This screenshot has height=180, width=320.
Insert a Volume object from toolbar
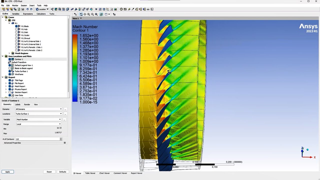click(67, 9)
